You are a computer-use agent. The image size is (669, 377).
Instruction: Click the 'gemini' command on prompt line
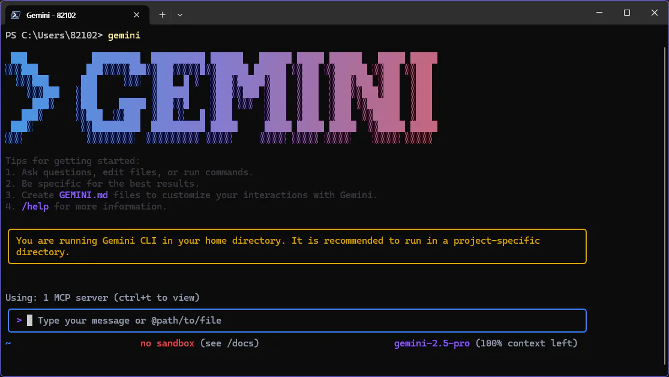point(124,35)
